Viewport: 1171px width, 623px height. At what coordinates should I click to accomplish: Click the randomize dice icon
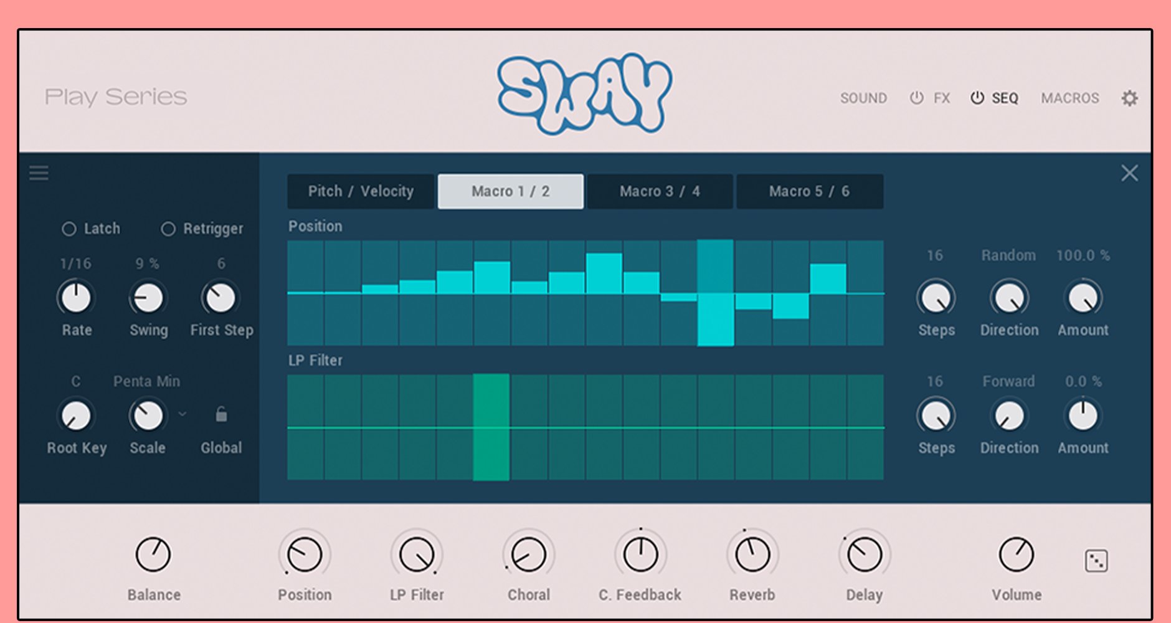click(x=1096, y=561)
